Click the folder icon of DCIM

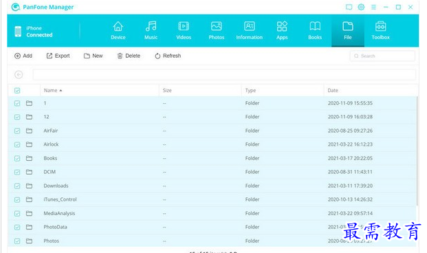pyautogui.click(x=29, y=172)
